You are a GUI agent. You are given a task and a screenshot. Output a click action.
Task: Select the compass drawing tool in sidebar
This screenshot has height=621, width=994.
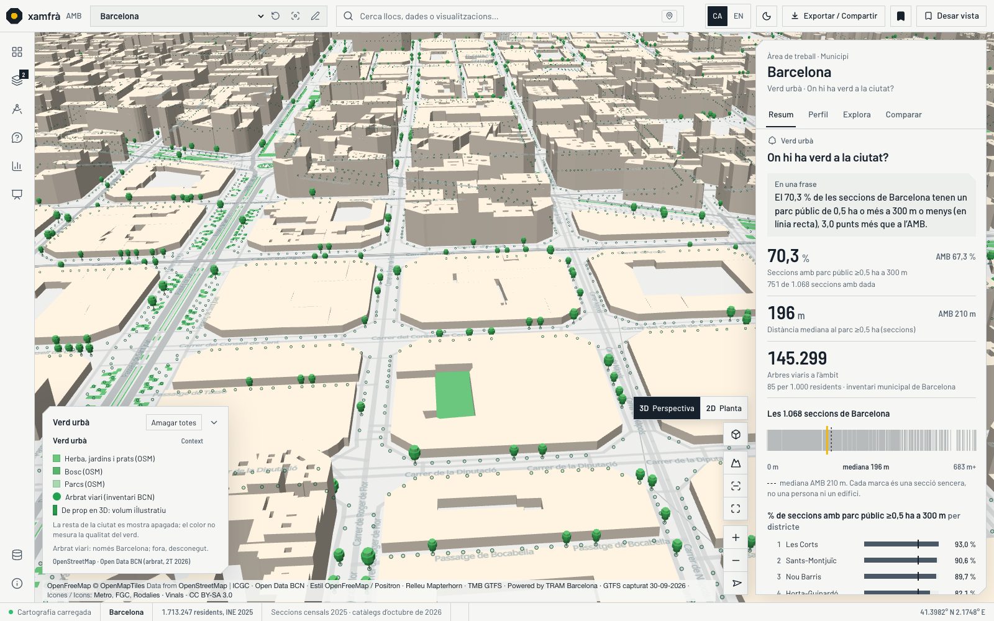point(17,109)
